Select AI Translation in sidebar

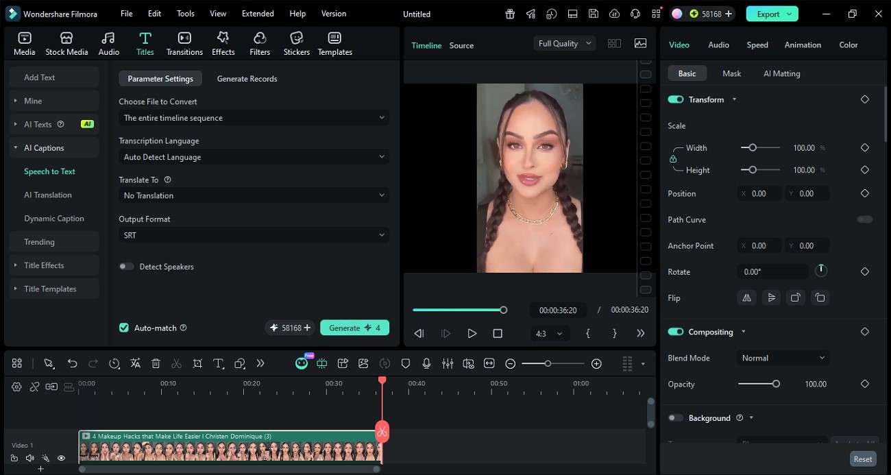(x=48, y=195)
